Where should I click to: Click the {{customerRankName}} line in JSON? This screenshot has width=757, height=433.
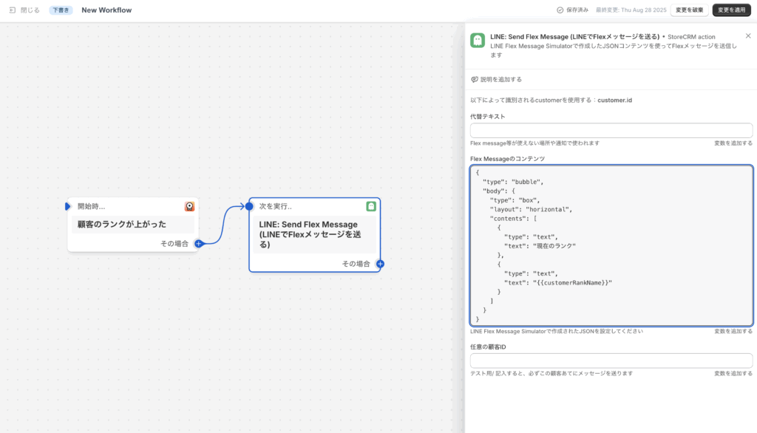click(557, 283)
